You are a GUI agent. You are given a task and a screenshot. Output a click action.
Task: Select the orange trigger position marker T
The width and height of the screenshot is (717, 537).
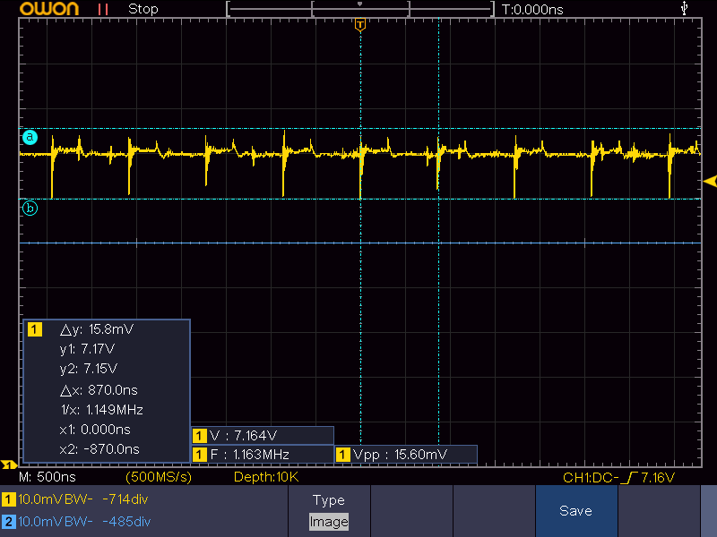coord(360,24)
